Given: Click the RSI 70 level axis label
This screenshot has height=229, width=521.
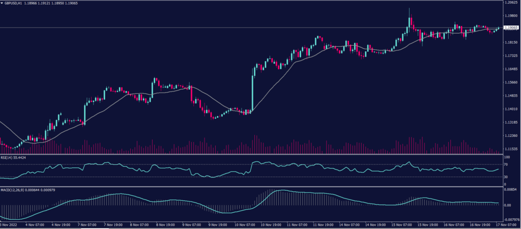Looking at the screenshot, I should click(506, 164).
